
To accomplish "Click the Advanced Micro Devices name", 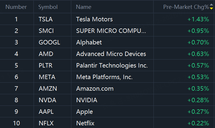I will pyautogui.click(x=111, y=54).
